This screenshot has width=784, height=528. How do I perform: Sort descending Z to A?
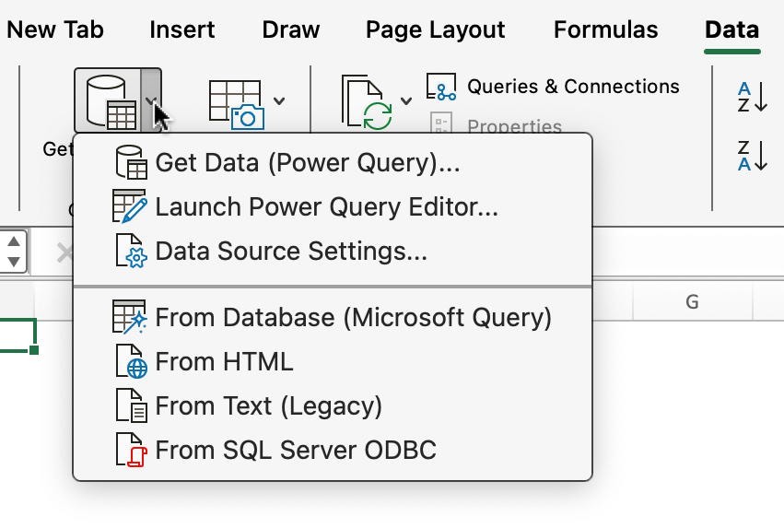coord(752,155)
